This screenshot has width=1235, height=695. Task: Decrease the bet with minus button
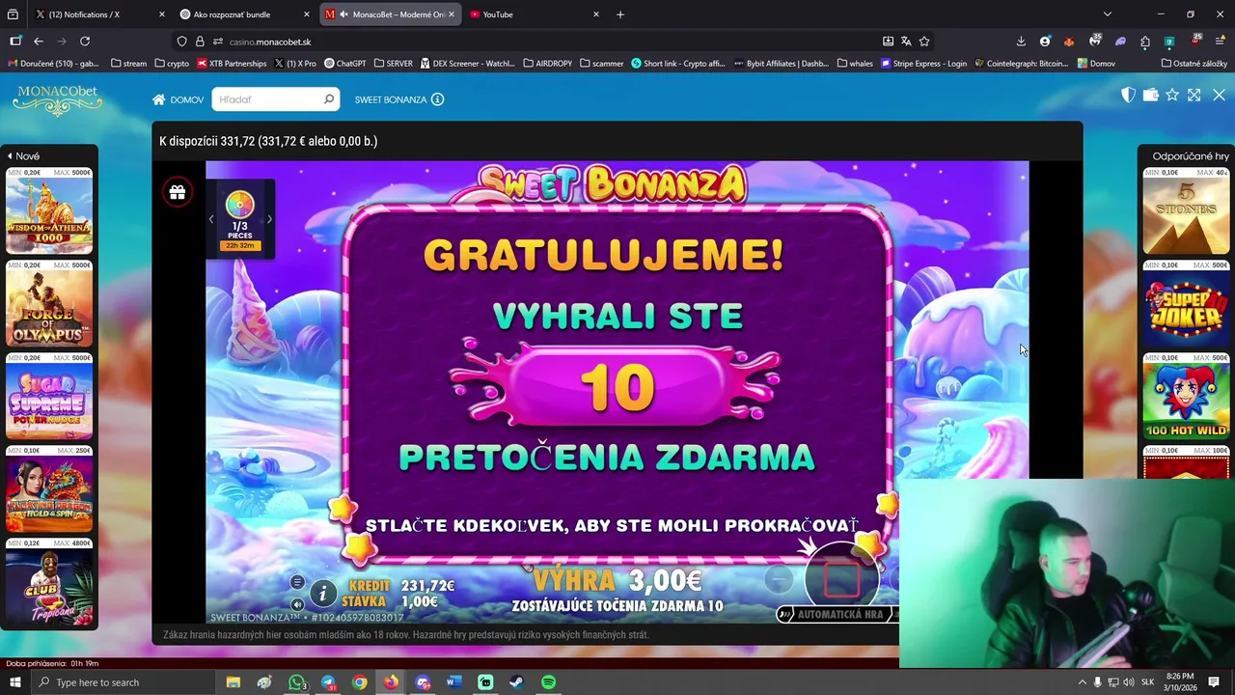[x=780, y=579]
